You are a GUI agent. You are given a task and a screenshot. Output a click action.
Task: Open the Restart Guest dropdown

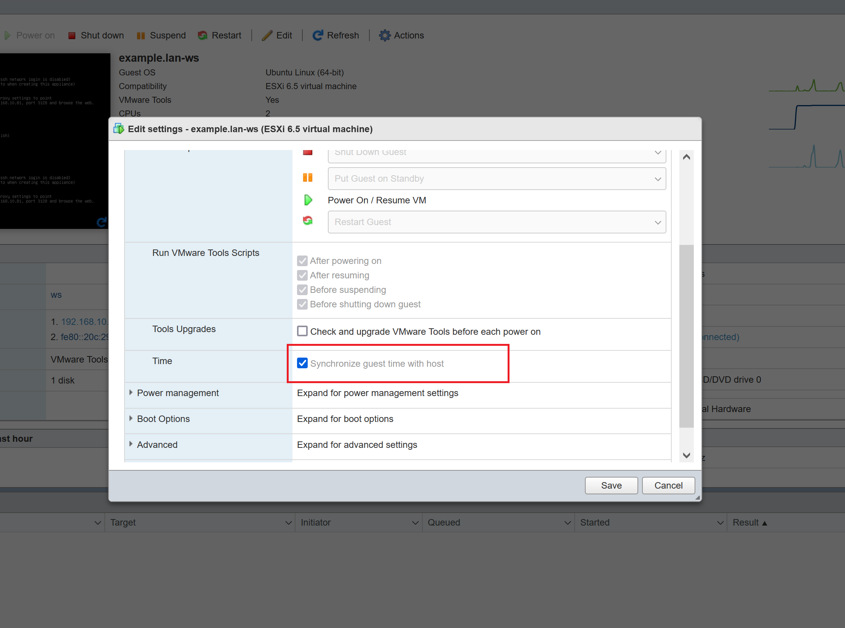coord(497,222)
